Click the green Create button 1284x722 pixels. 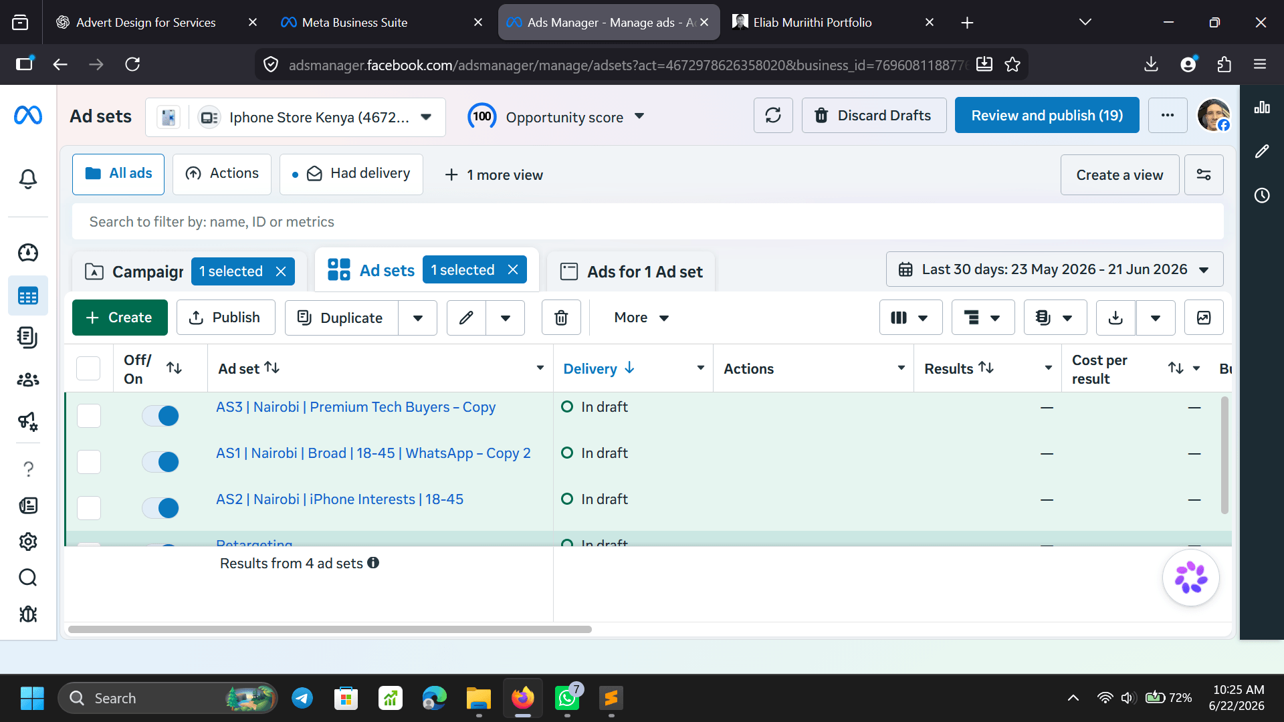tap(120, 318)
